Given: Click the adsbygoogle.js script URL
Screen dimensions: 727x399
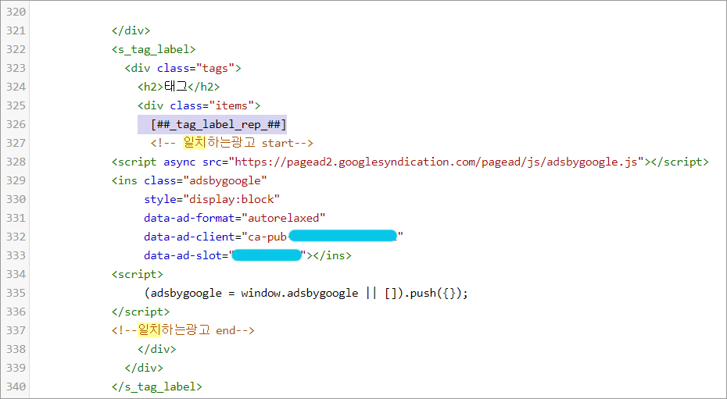Looking at the screenshot, I should click(436, 162).
